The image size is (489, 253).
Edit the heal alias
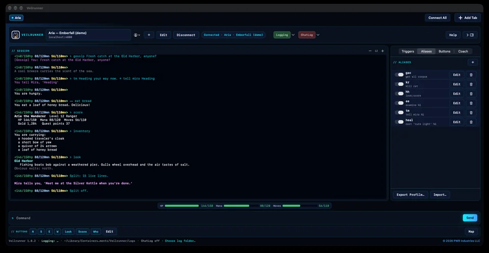click(456, 122)
